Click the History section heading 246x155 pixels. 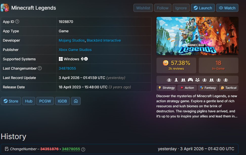pos(13,136)
